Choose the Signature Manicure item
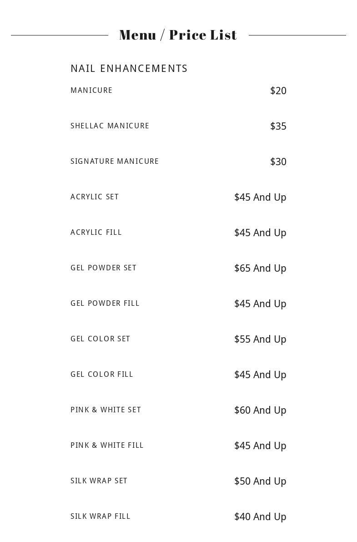Viewport: 357px width, 542px height. (x=115, y=162)
